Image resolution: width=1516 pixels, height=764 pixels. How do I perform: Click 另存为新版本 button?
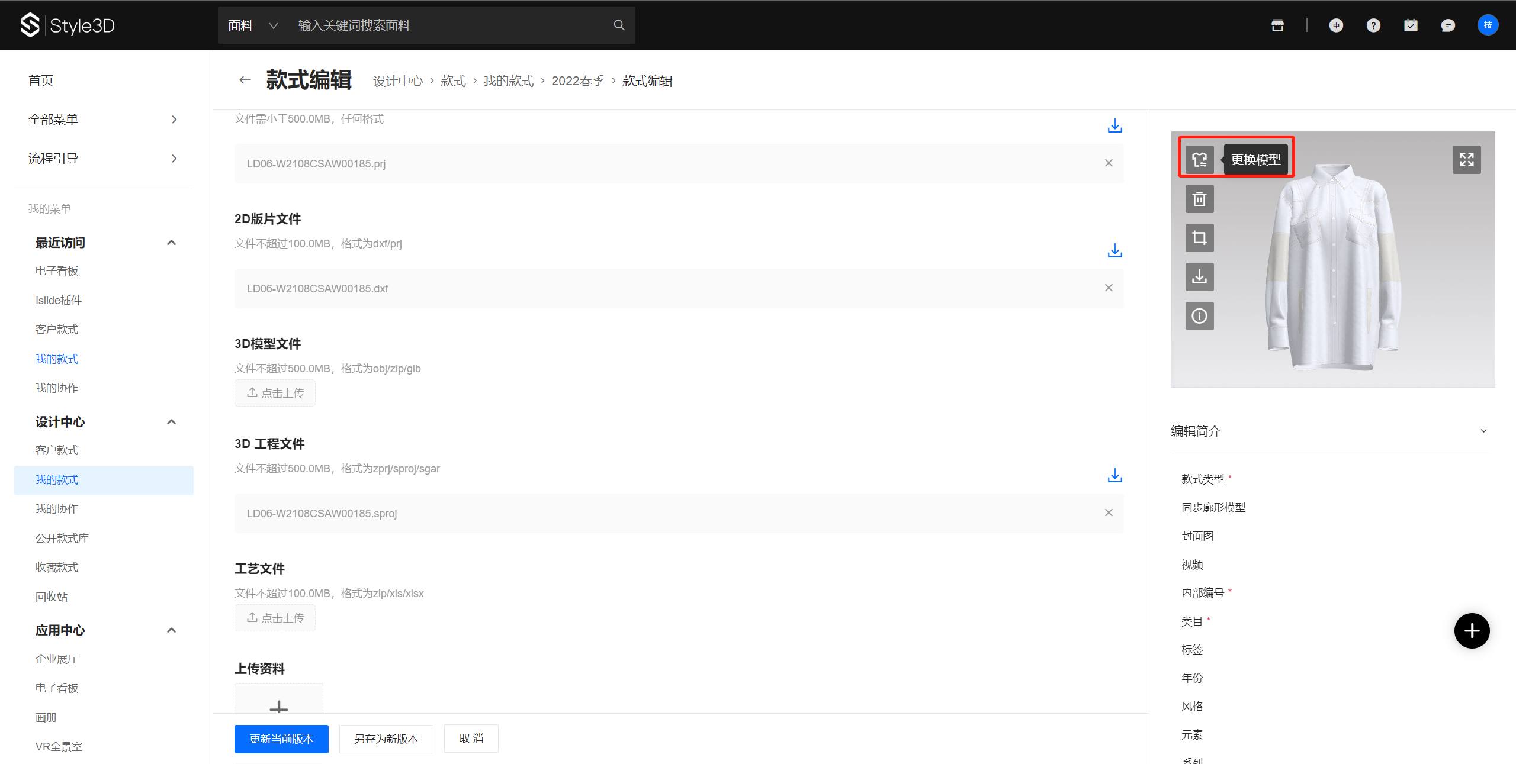pyautogui.click(x=386, y=739)
